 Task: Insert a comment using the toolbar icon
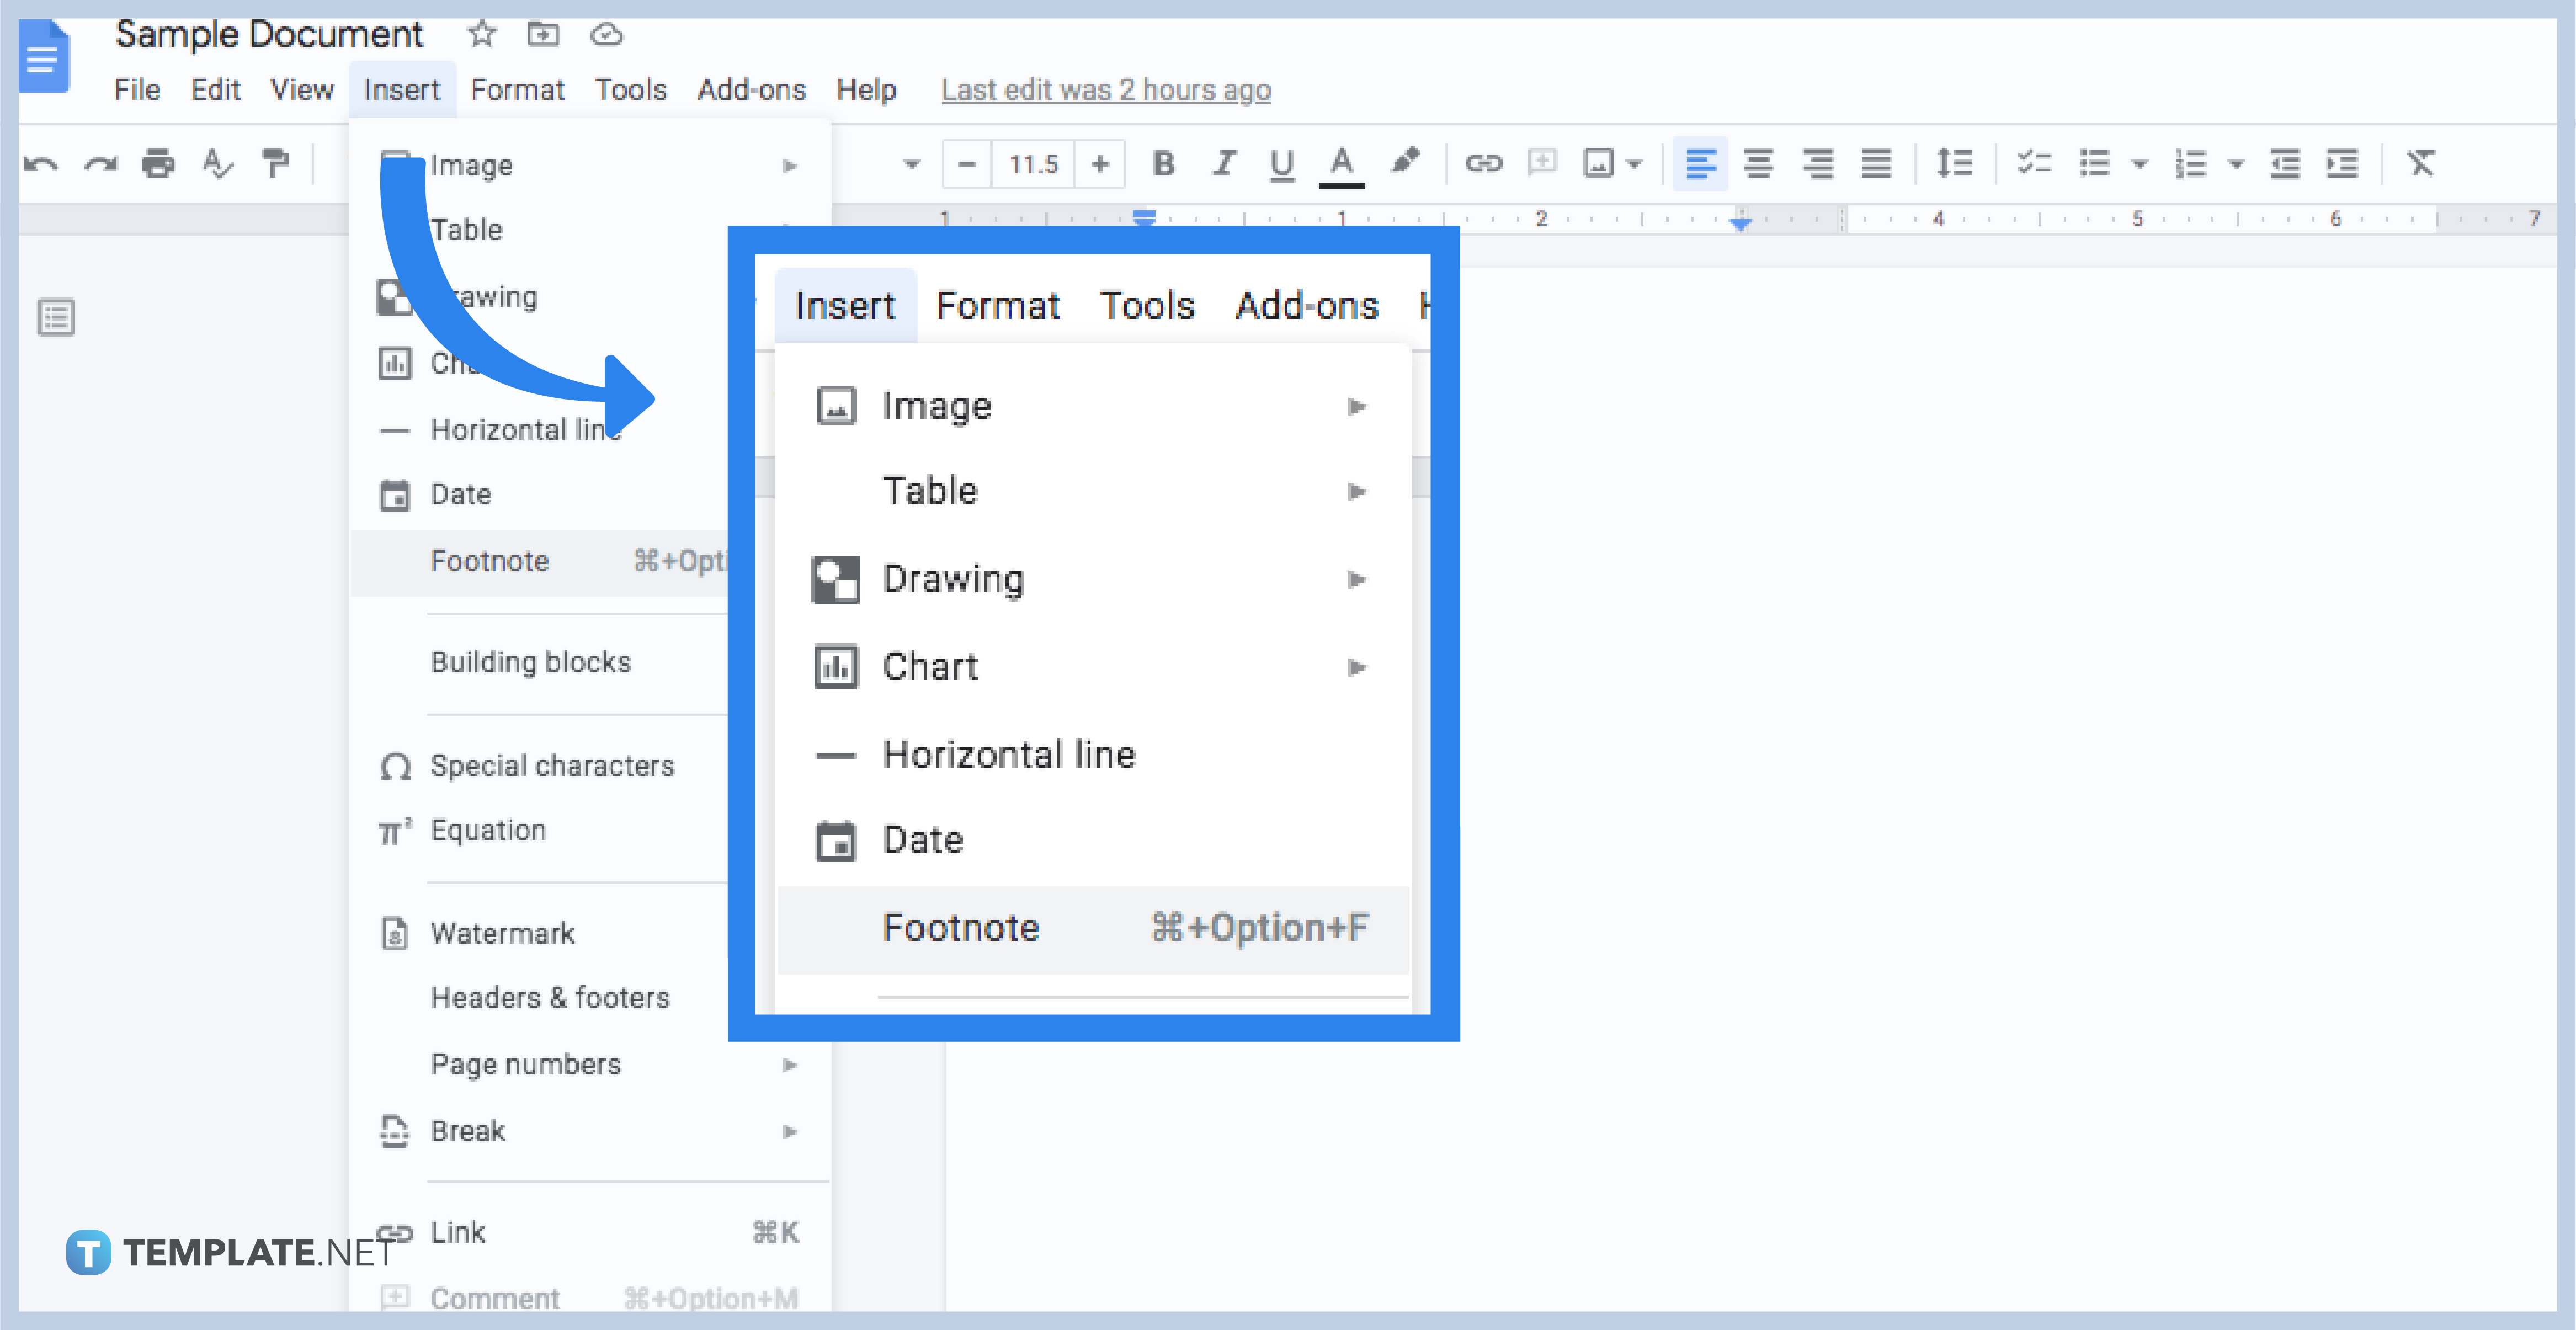click(x=1542, y=163)
